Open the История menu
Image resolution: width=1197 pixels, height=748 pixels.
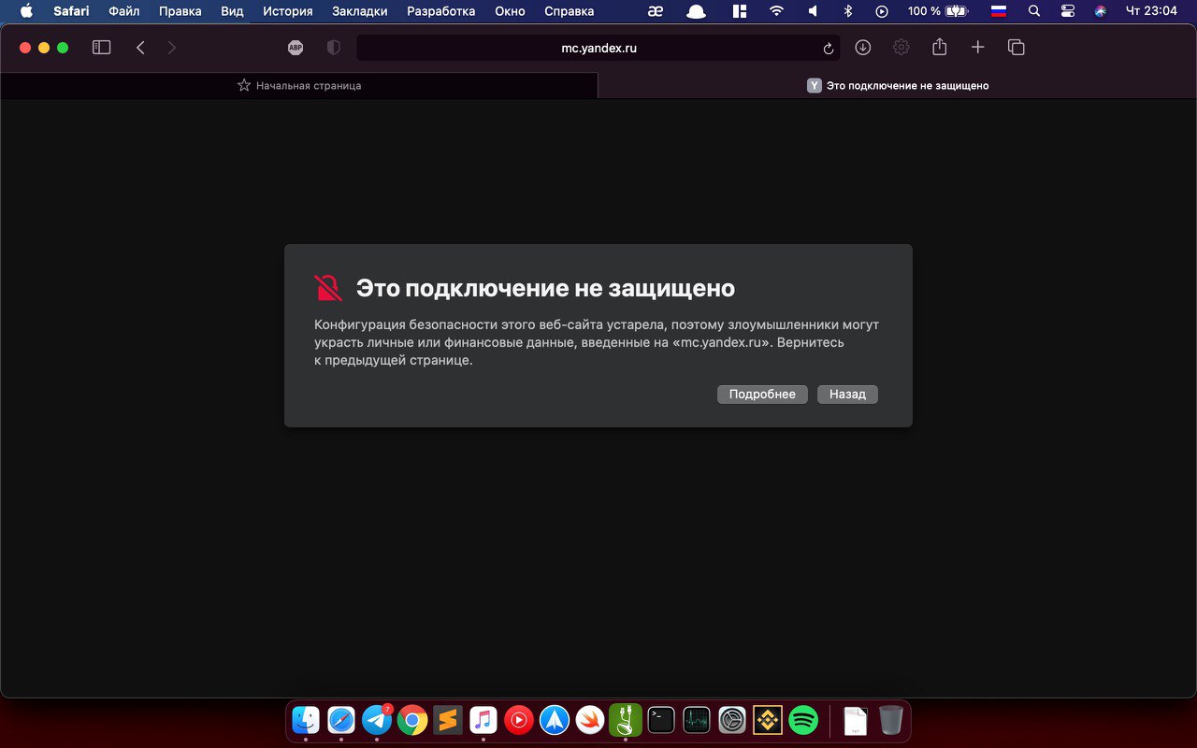[288, 11]
